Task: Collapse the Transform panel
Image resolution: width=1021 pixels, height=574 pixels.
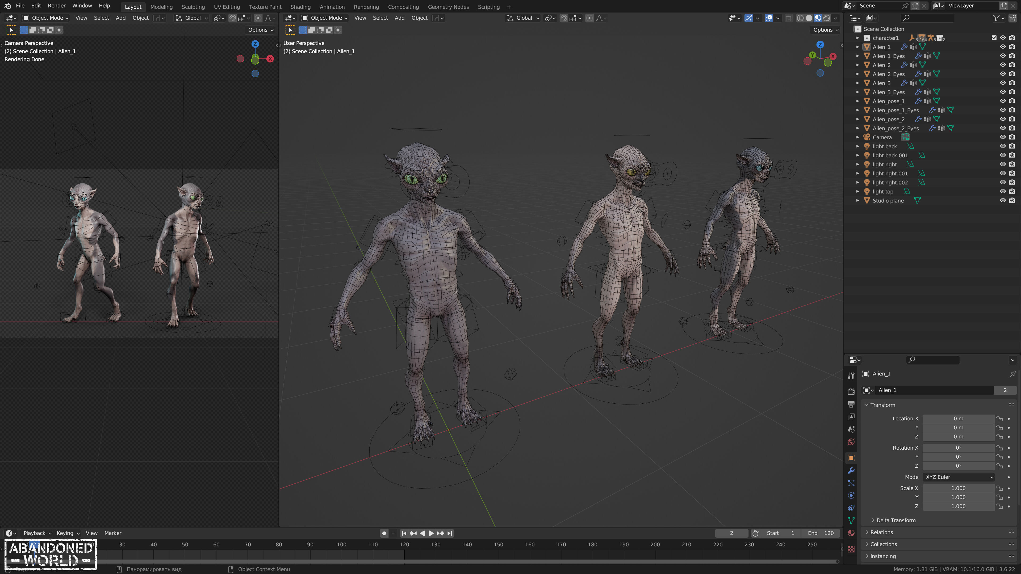Action: (x=867, y=405)
